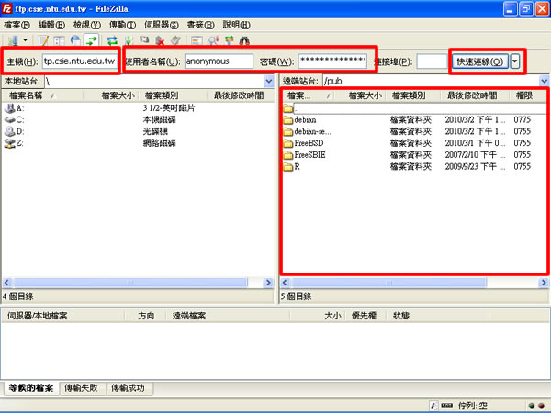Click the red activity LED in status bar

[x=542, y=406]
